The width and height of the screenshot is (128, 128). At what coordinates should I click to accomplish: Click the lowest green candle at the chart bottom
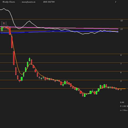(85, 95)
